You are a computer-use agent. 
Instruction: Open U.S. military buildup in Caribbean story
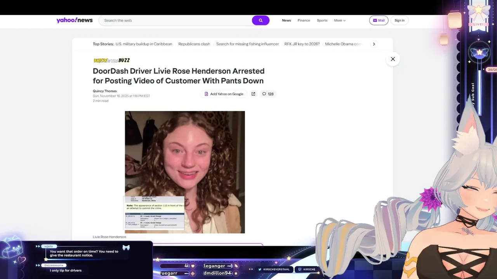point(144,44)
